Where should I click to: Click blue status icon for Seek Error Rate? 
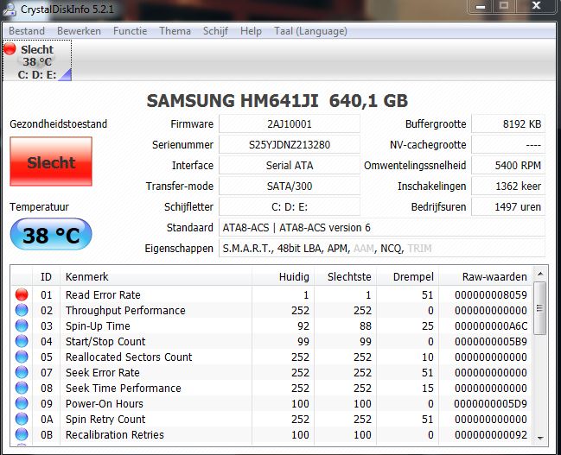pos(22,372)
